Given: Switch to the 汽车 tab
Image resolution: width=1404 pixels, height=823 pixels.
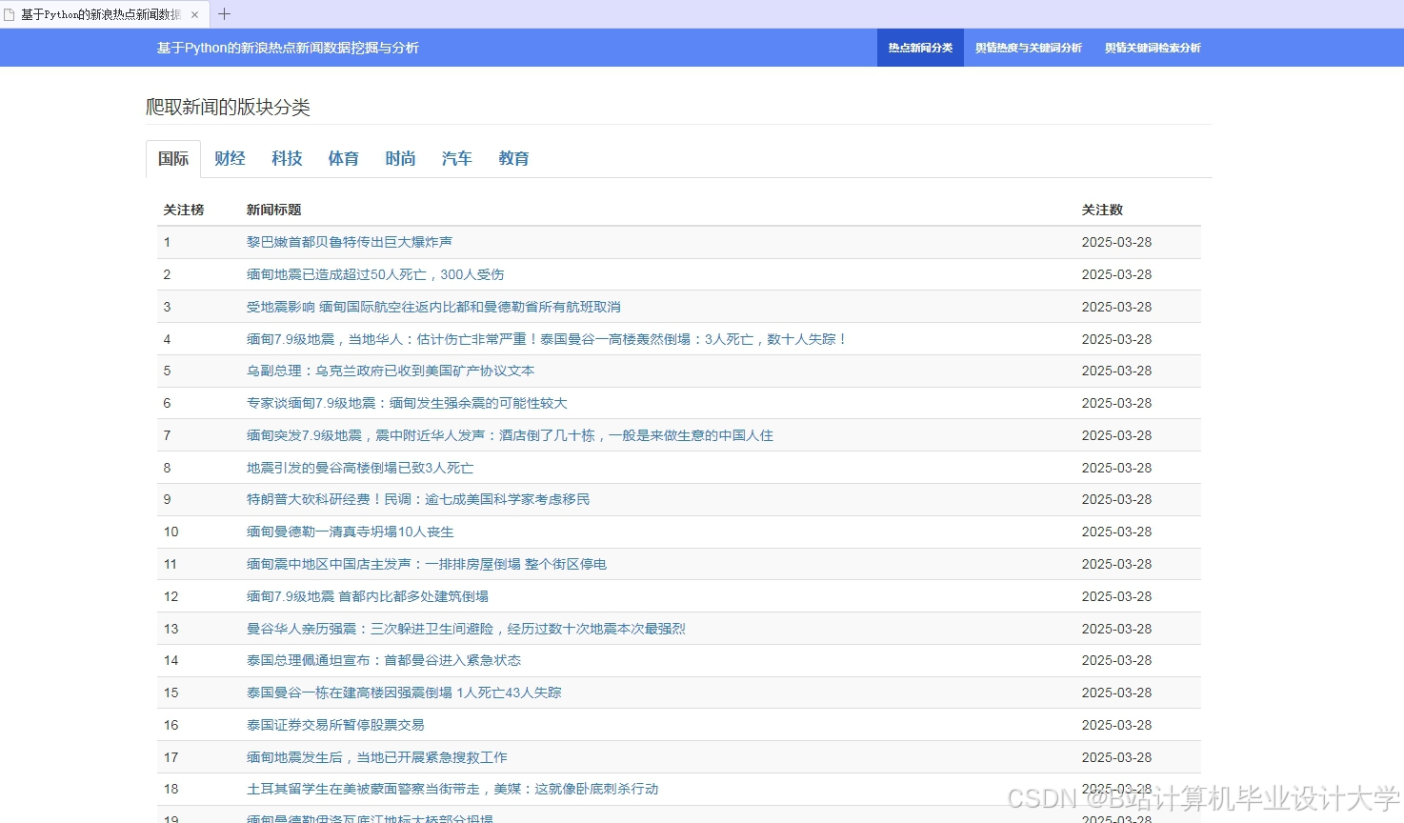Looking at the screenshot, I should point(456,158).
